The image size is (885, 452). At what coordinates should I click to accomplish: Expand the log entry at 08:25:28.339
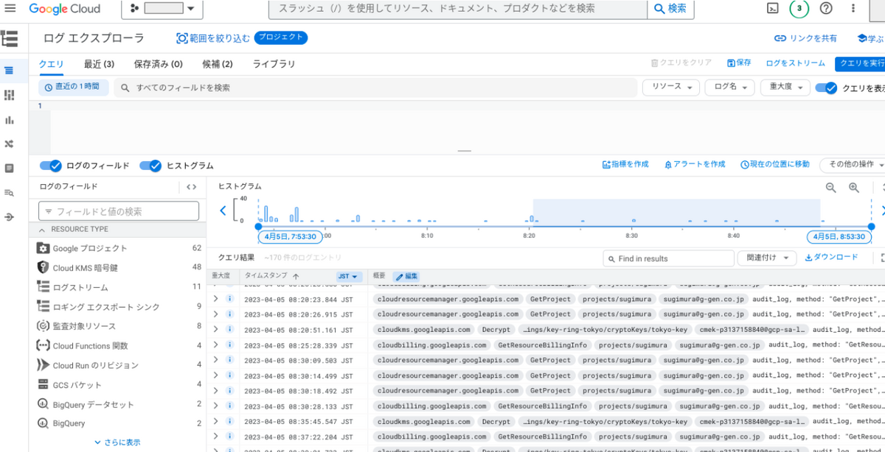(215, 345)
